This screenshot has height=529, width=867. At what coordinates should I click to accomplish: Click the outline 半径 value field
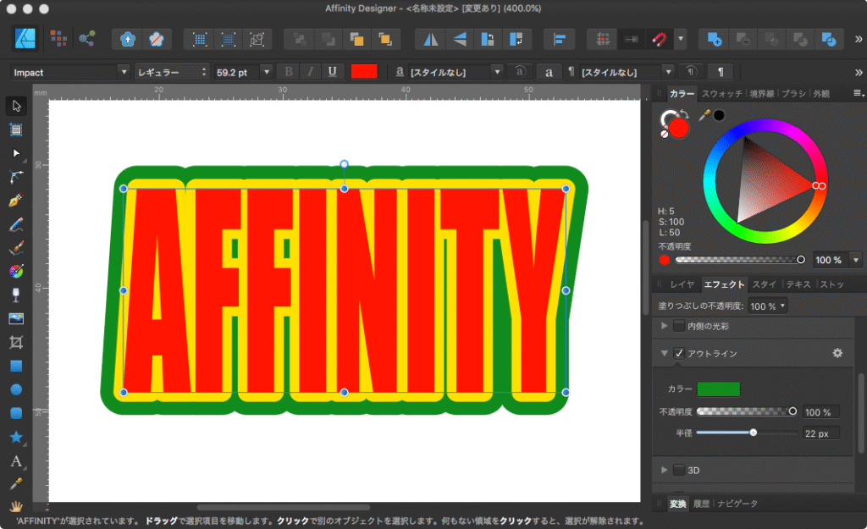[820, 433]
